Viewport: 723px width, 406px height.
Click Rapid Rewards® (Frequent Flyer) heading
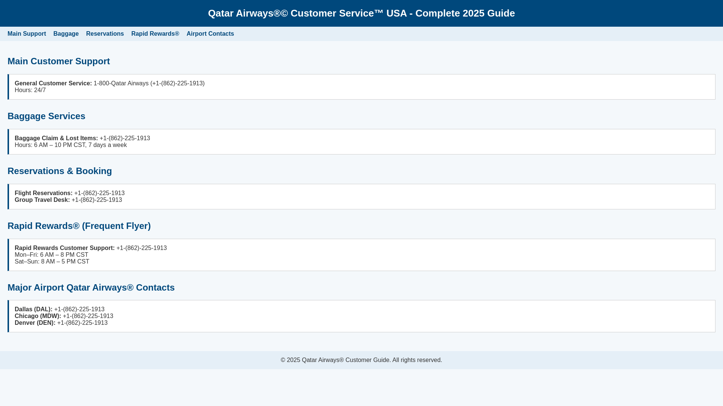[79, 226]
